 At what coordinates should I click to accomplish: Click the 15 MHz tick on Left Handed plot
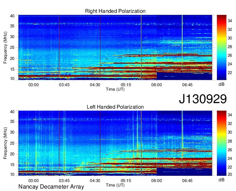(12, 165)
